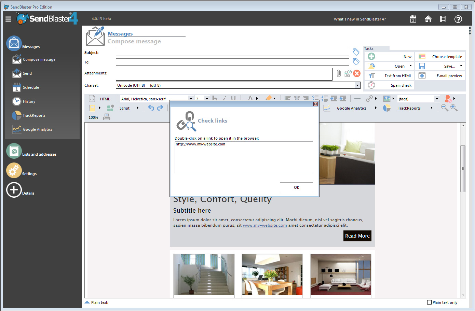475x311 pixels.
Task: Click the paperclip attach file icon
Action: (x=338, y=73)
